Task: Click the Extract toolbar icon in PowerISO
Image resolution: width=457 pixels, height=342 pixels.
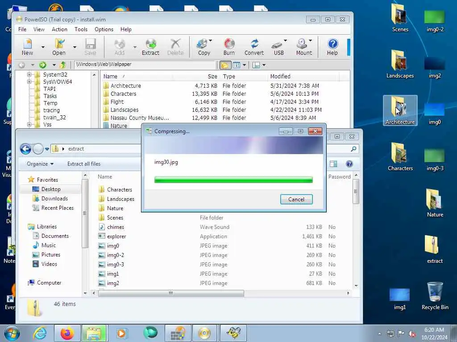Action: tap(151, 46)
